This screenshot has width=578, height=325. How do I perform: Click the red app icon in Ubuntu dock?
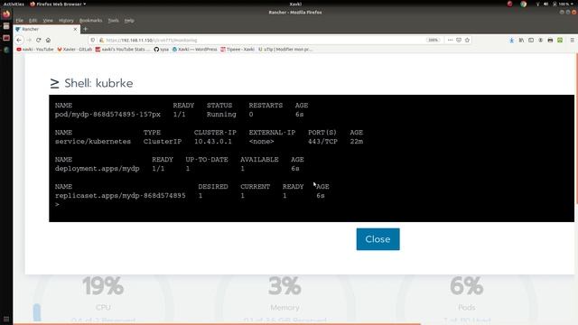tap(6, 38)
